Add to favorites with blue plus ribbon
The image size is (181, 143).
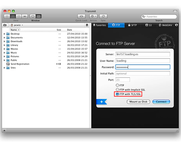102,102
